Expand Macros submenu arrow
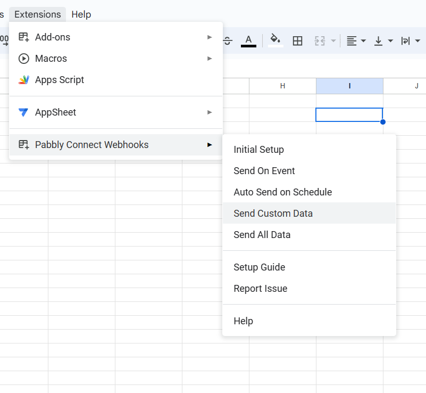 click(210, 59)
